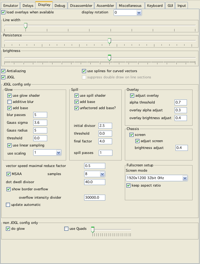The width and height of the screenshot is (200, 264).
Task: Open the Disassembler tab
Action: [81, 6]
